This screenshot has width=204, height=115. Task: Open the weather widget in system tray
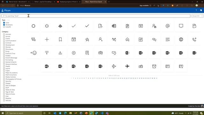point(178,113)
